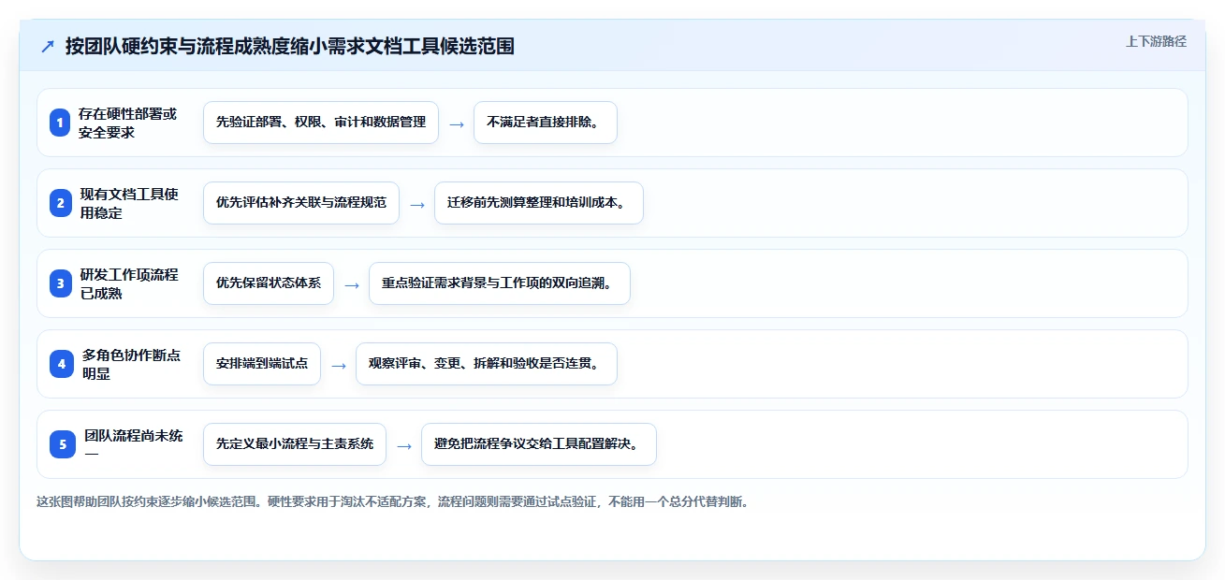Click the 优先评估补齐关联与流程规范 box
This screenshot has width=1225, height=580.
point(301,203)
